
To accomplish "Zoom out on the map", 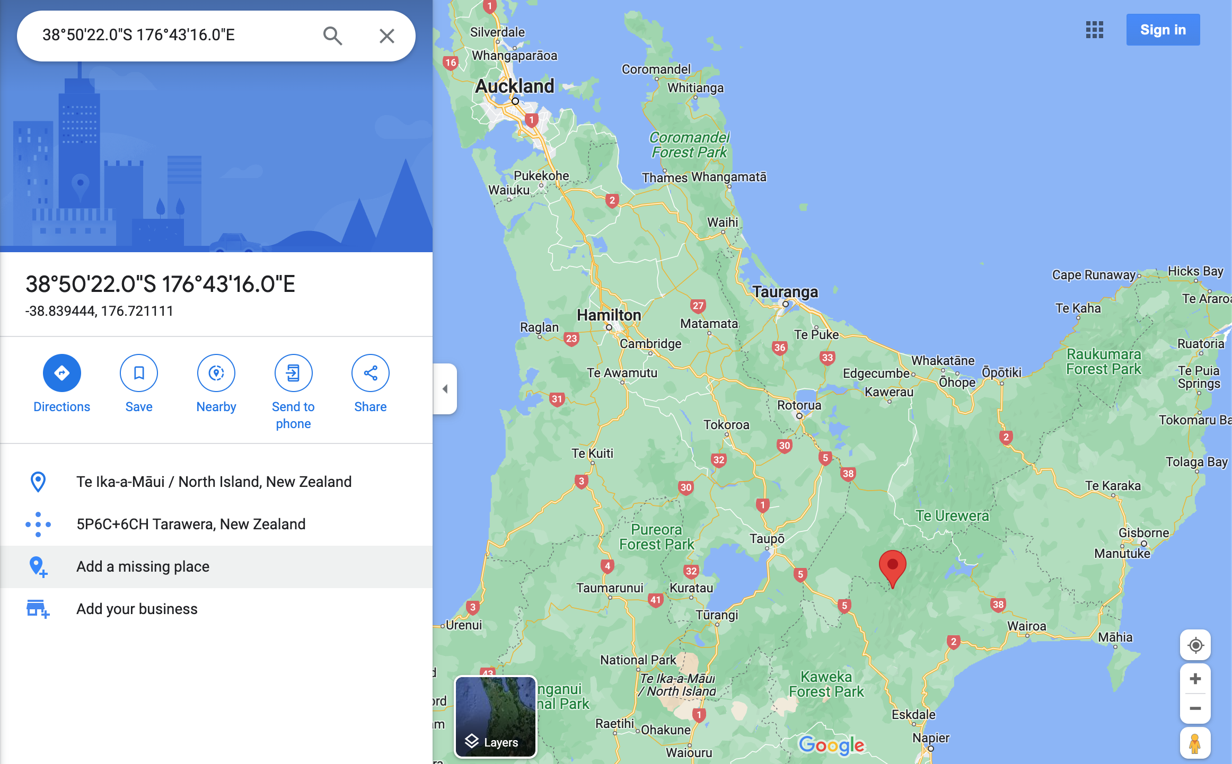I will point(1195,708).
